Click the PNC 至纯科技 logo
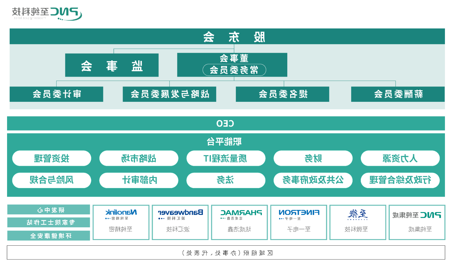452x264 pixels. tap(47, 14)
